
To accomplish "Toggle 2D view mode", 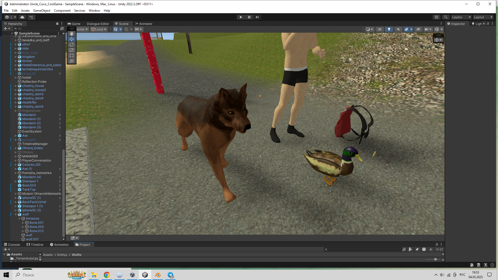I will pos(379,29).
